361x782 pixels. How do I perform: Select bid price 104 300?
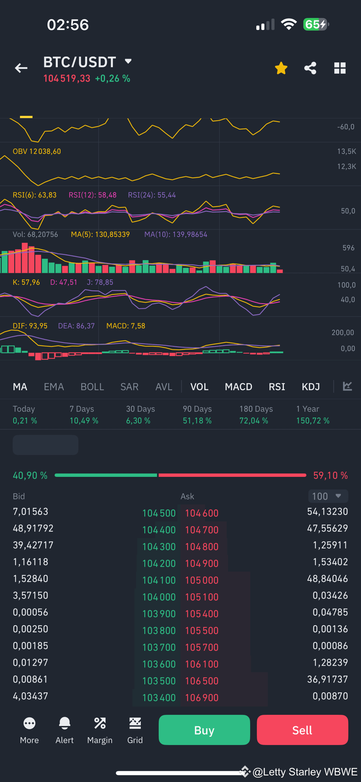(x=159, y=547)
